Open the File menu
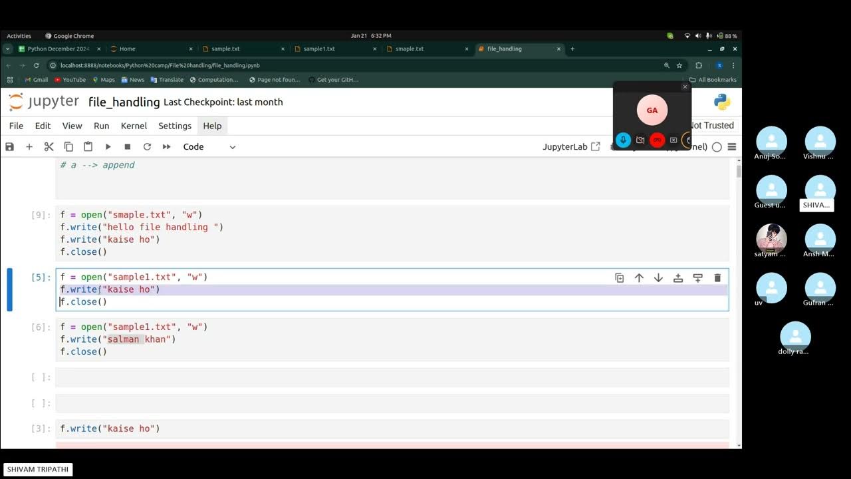Image resolution: width=851 pixels, height=479 pixels. point(16,126)
